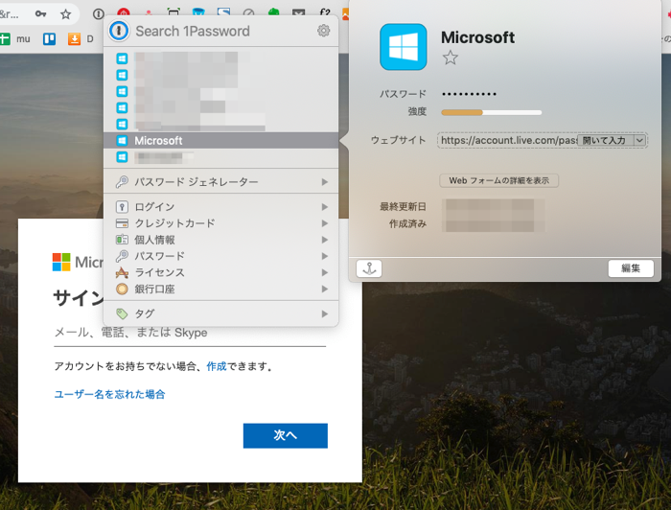Open the ライセンス category

(x=220, y=272)
